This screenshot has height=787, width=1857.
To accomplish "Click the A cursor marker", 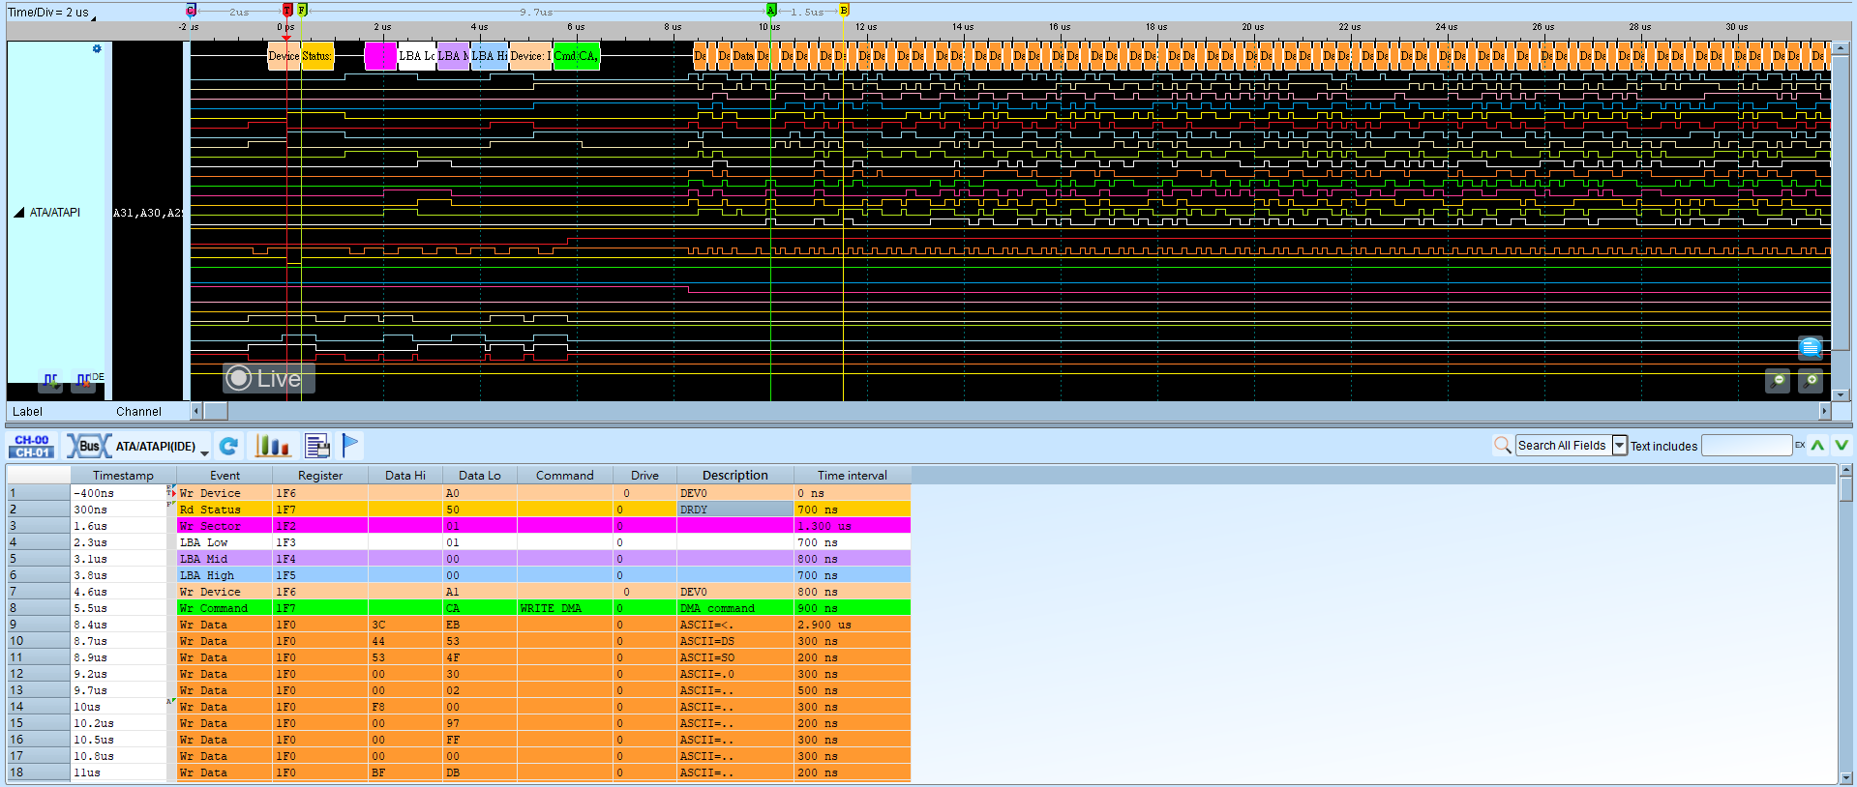I will [x=771, y=11].
